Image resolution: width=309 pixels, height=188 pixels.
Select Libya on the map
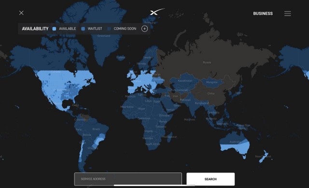pos(148,101)
